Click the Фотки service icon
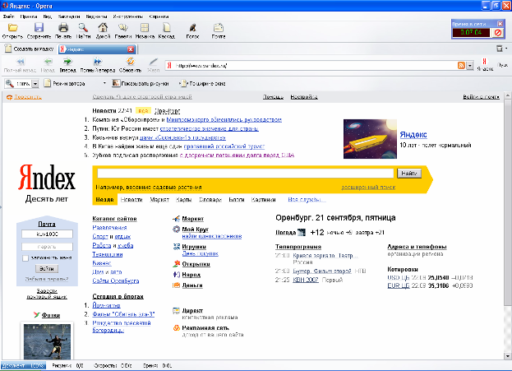This screenshot has height=371, width=512. tap(36, 315)
